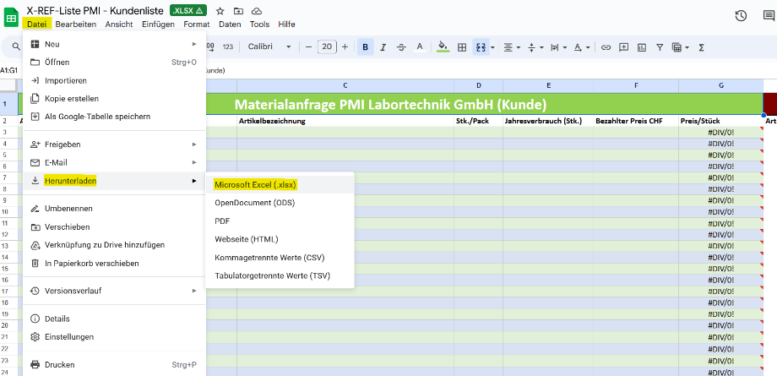The height and width of the screenshot is (376, 777).
Task: Open the Daten menu
Action: (x=230, y=24)
